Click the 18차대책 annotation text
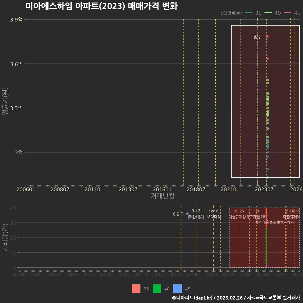Image resolution: width=303 pixels, height=303 pixels. tap(213, 217)
